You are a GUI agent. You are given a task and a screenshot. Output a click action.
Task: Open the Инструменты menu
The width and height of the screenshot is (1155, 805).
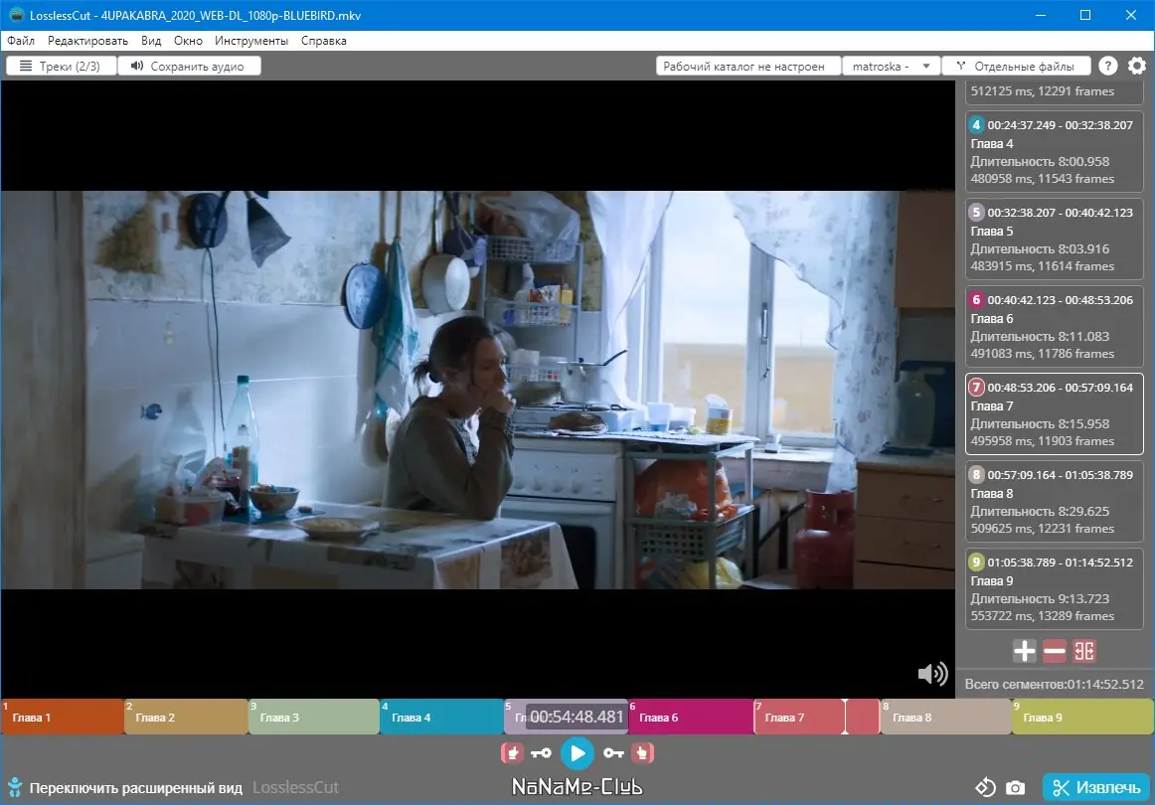pyautogui.click(x=251, y=41)
